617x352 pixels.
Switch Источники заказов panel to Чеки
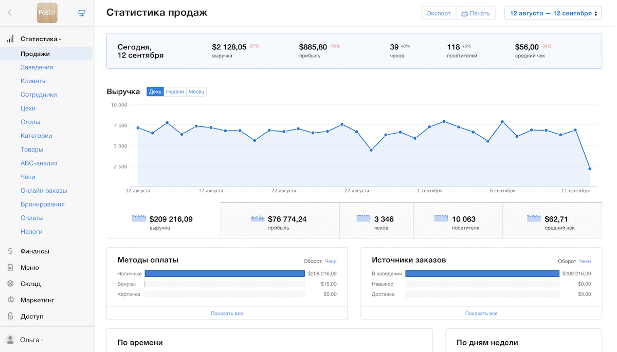[585, 261]
